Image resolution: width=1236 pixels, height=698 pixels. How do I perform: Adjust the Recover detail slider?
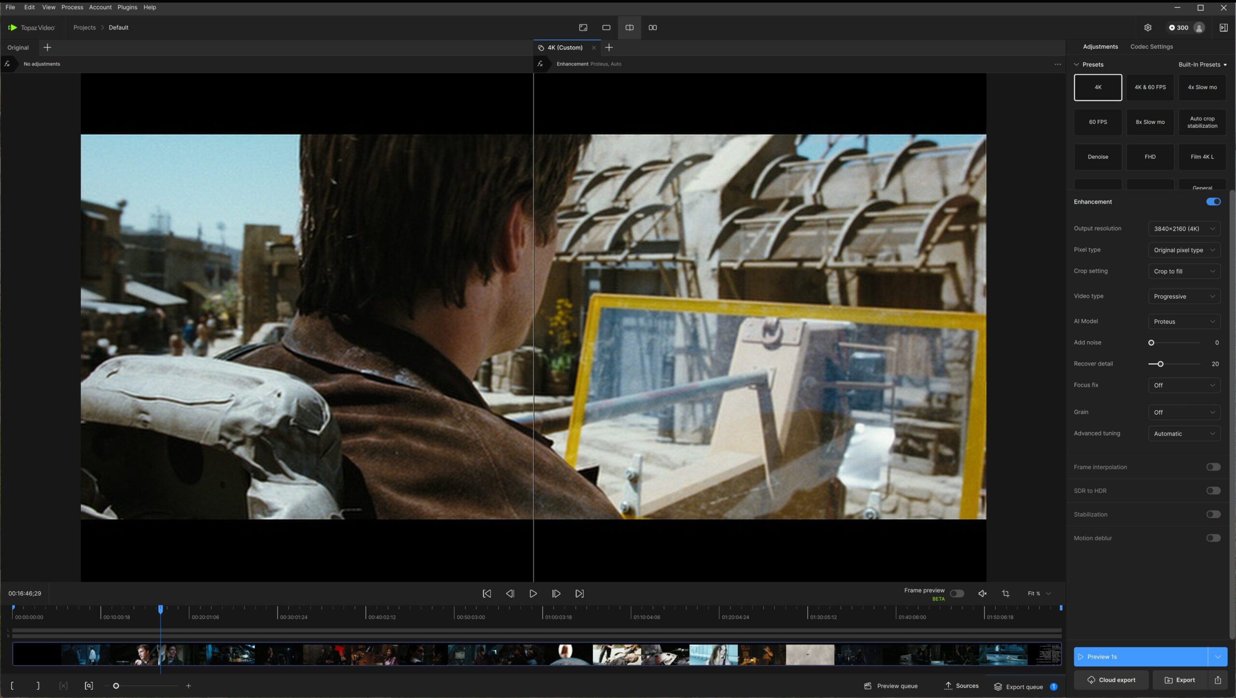tap(1160, 364)
